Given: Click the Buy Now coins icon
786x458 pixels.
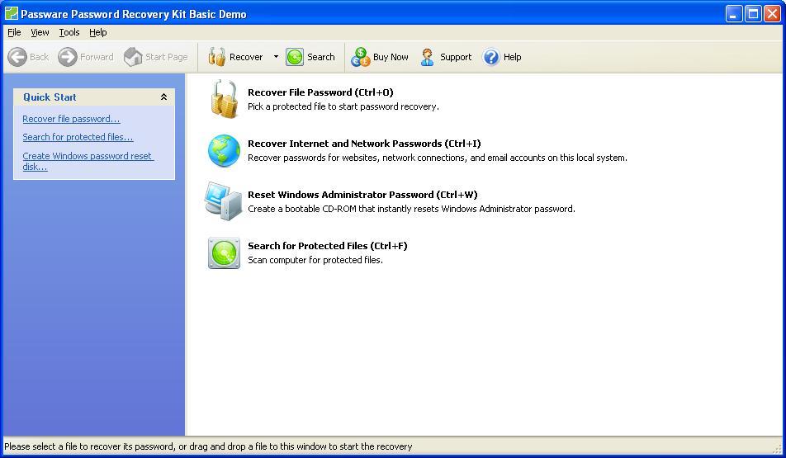Looking at the screenshot, I should coord(360,57).
